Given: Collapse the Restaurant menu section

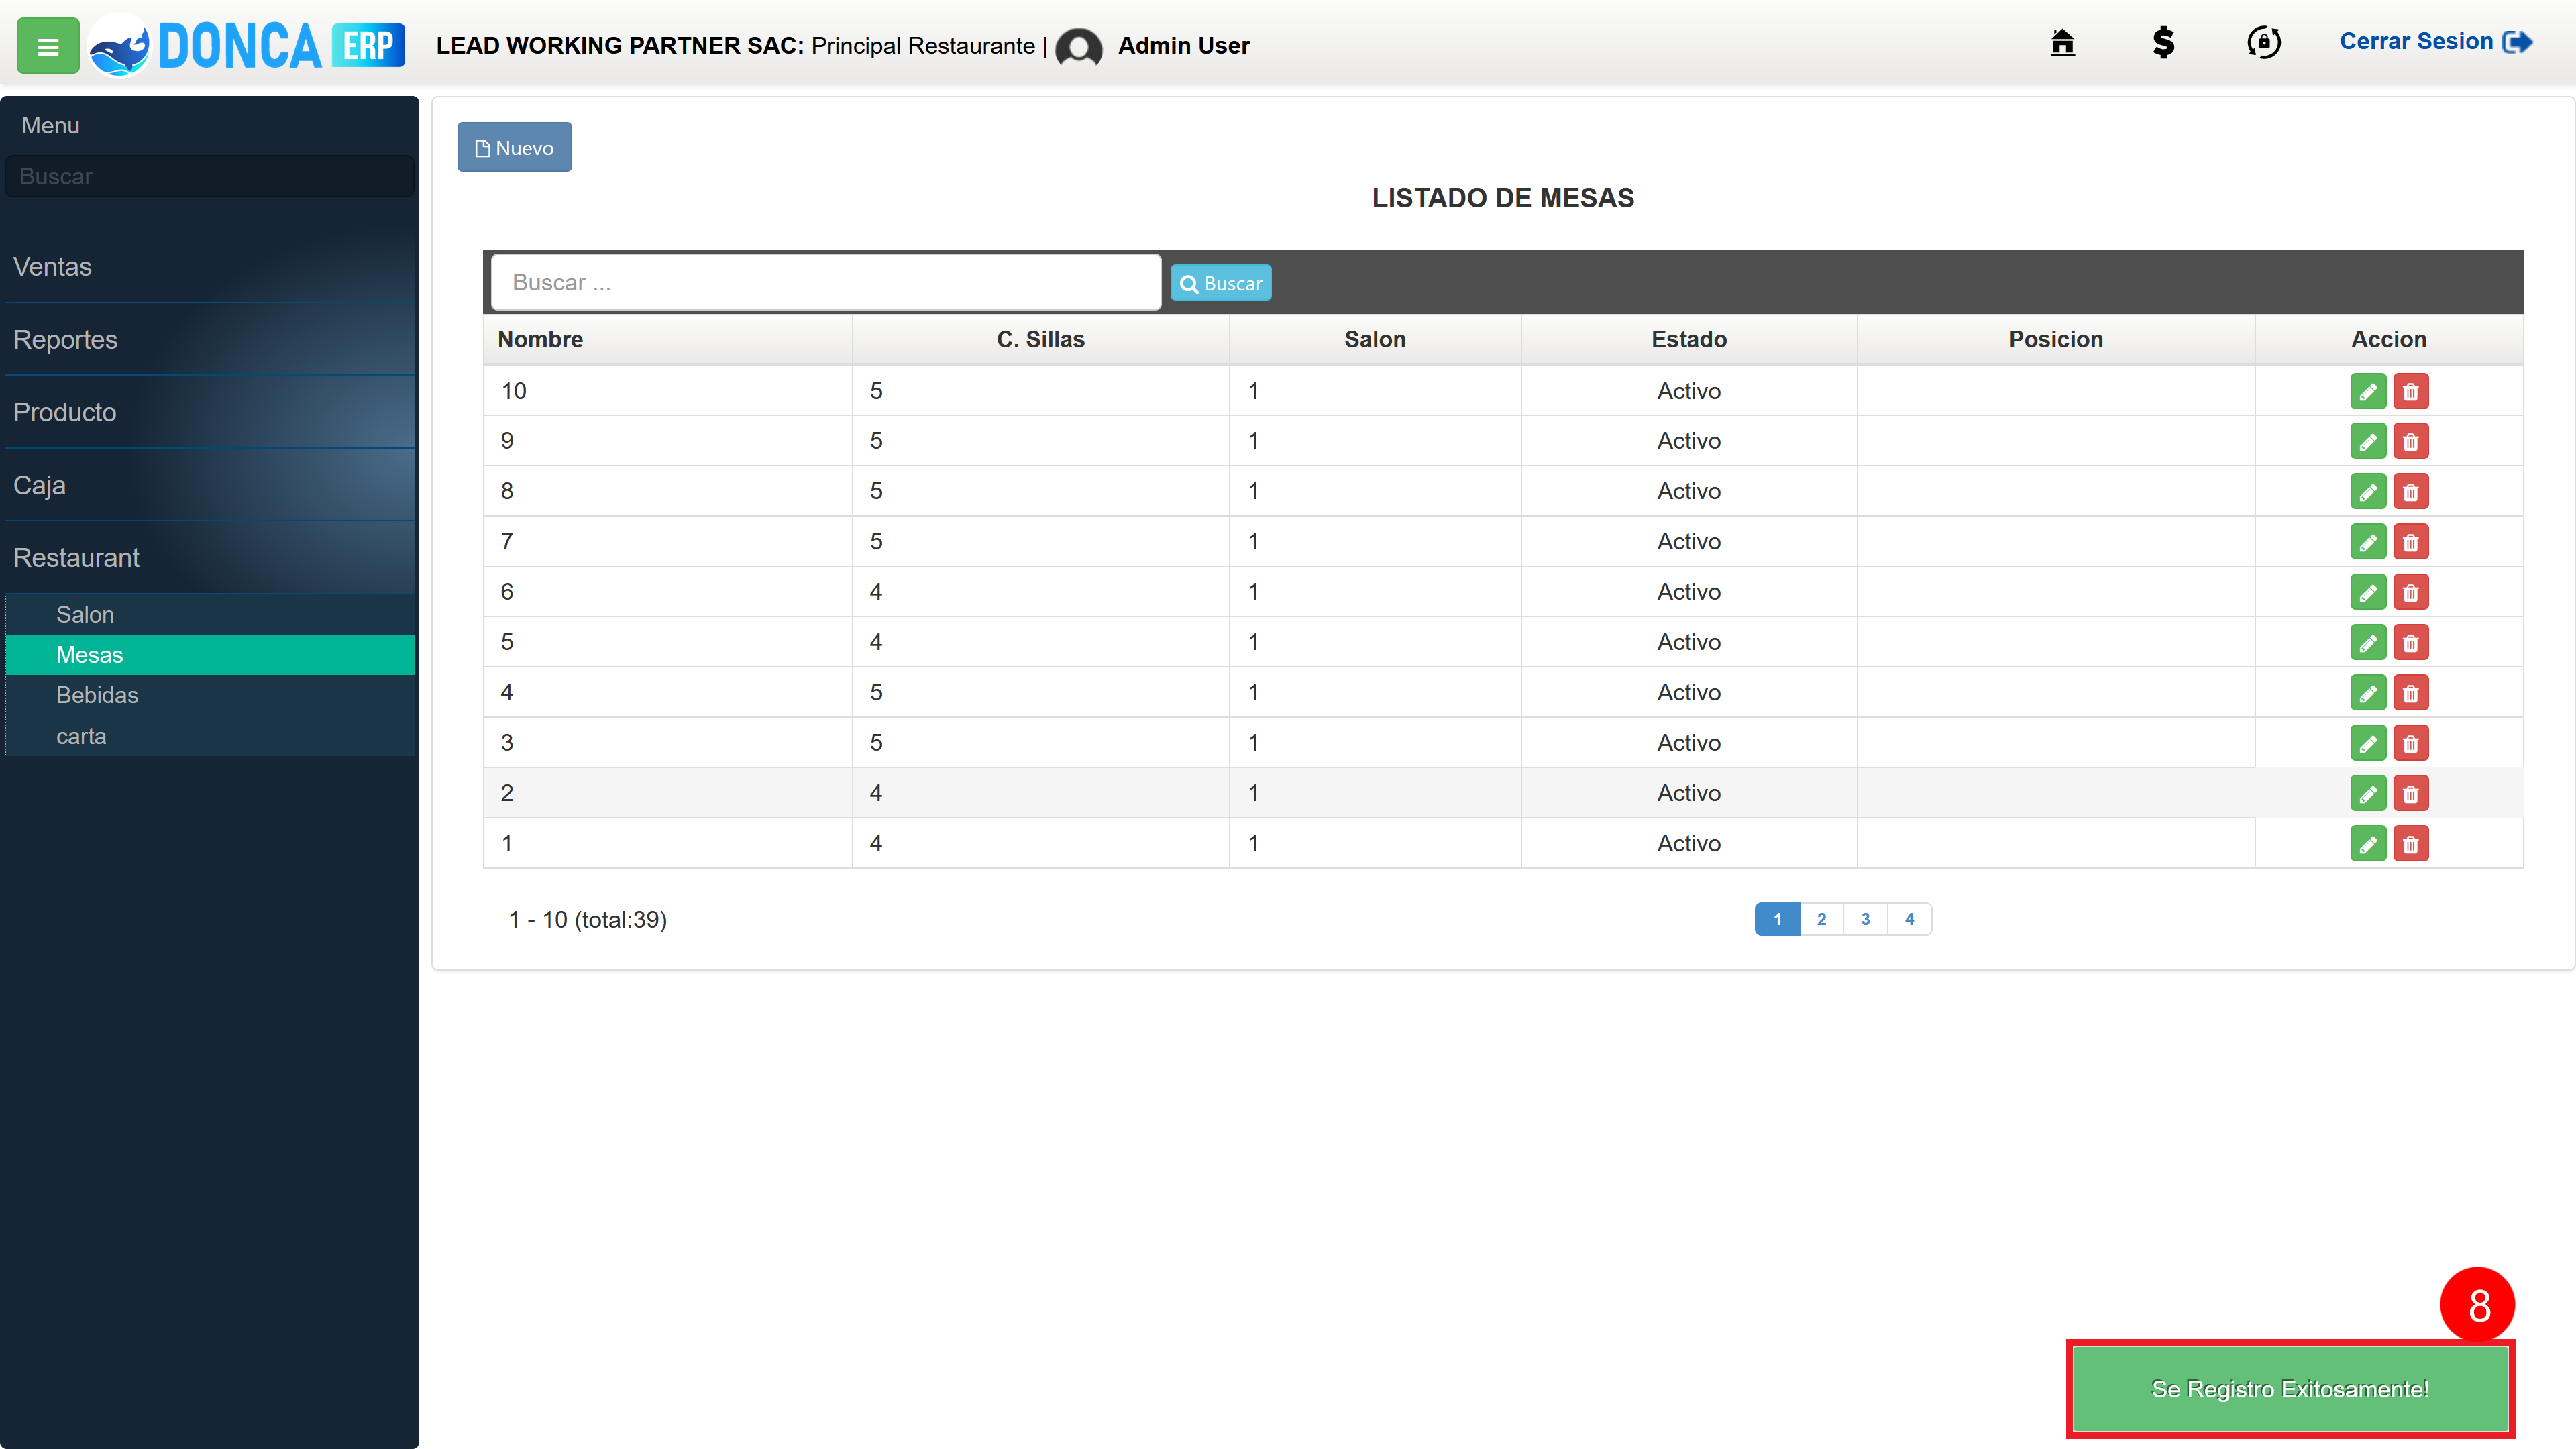Looking at the screenshot, I should (209, 558).
